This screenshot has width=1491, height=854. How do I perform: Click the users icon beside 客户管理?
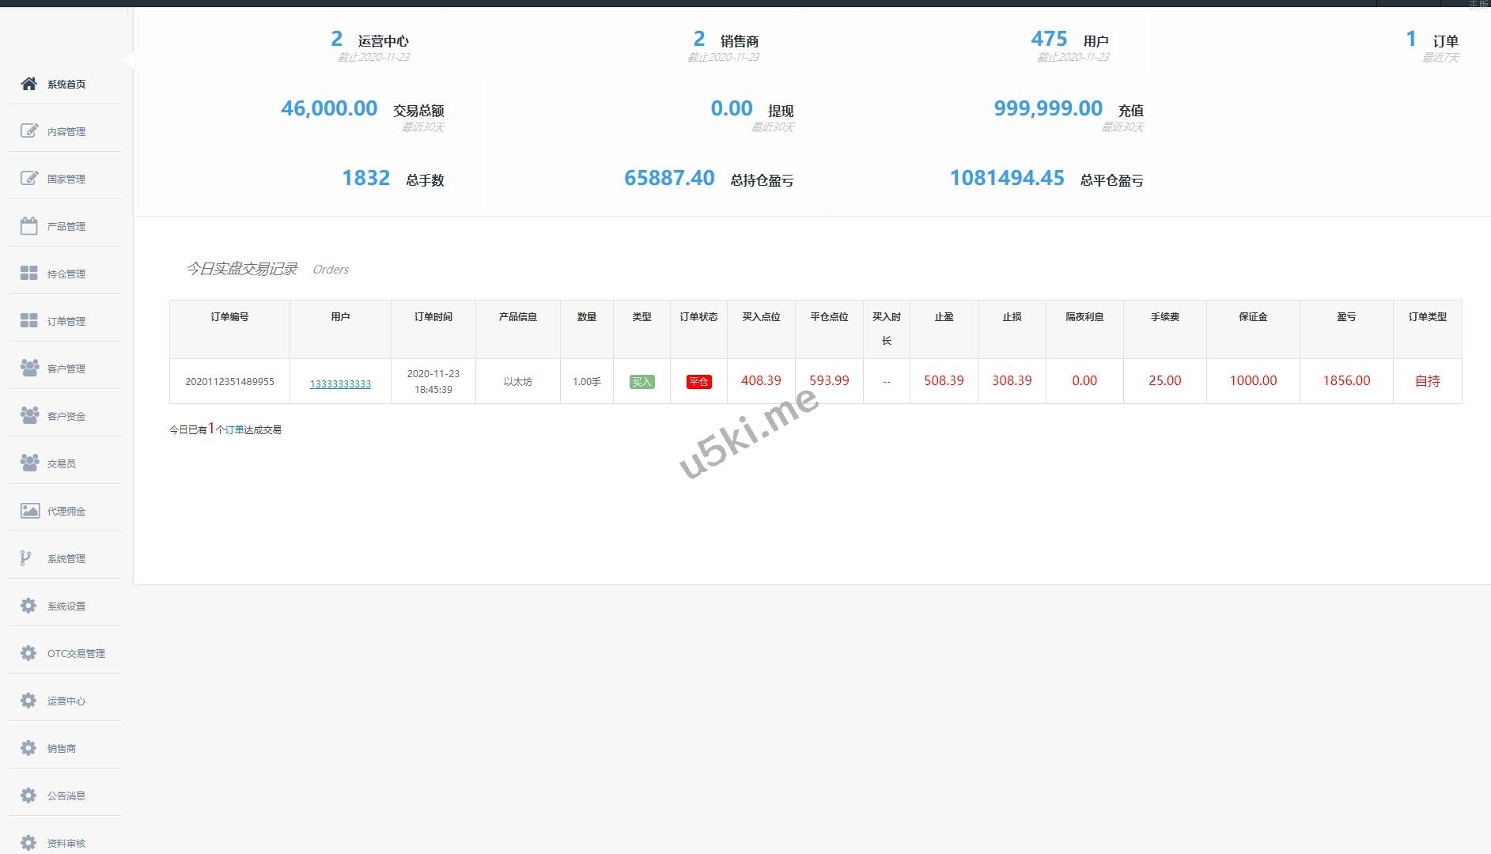[29, 368]
